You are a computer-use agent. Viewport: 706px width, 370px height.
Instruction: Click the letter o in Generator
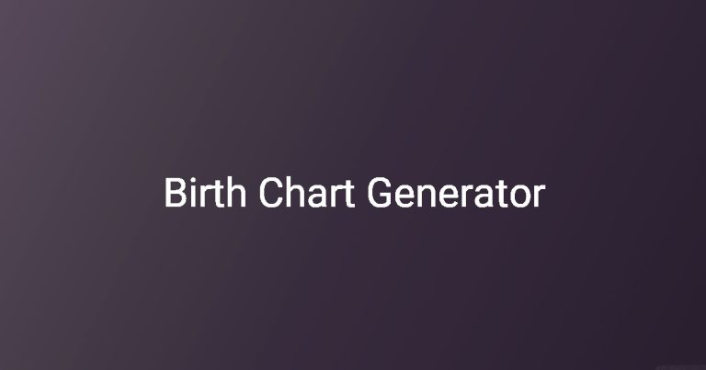click(x=520, y=196)
